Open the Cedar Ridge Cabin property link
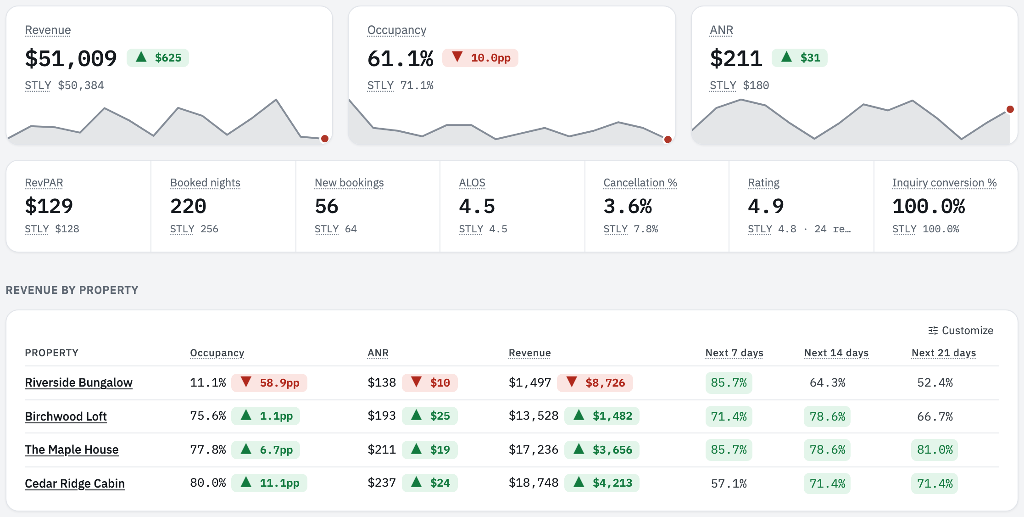The width and height of the screenshot is (1024, 517). tap(75, 483)
